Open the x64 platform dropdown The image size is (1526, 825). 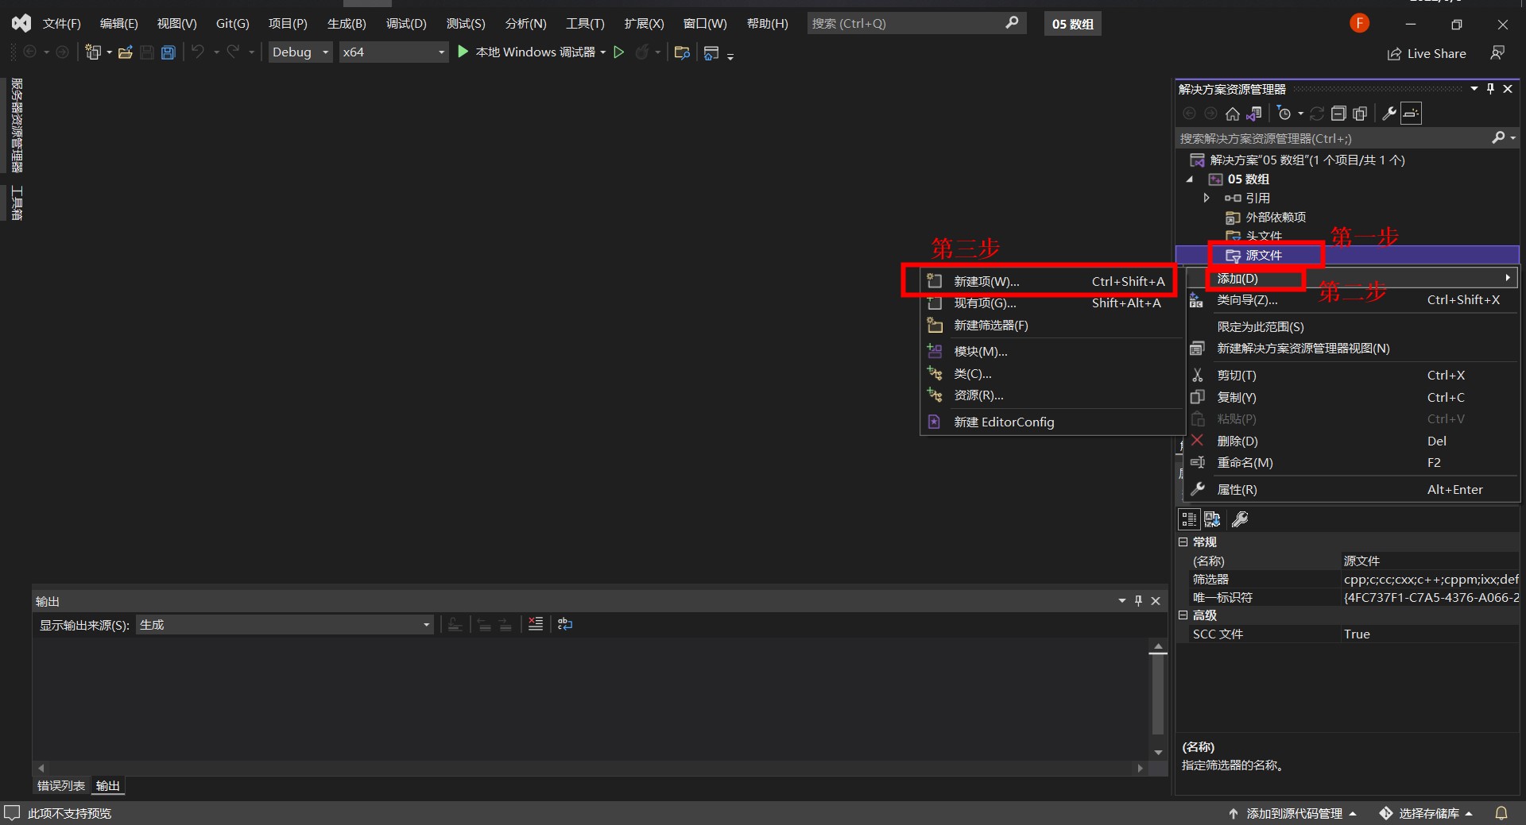393,52
